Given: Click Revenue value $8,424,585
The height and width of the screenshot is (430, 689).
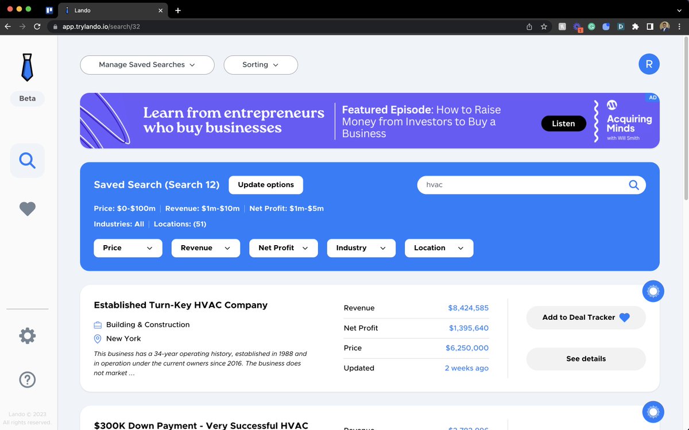Looking at the screenshot, I should click(468, 308).
